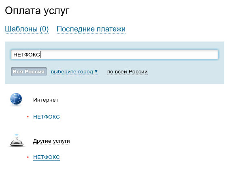Click on the typed НЕТФОКС search text
236x171 pixels.
27,54
